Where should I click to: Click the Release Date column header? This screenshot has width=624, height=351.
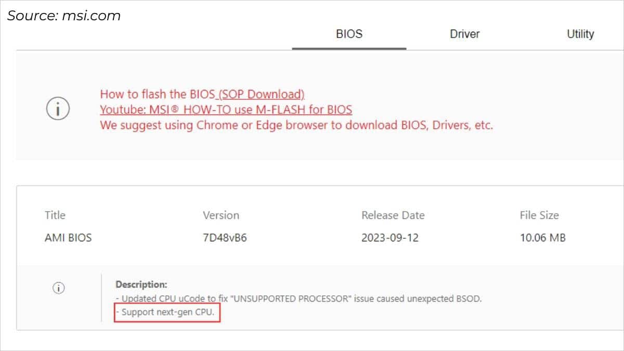(x=393, y=215)
